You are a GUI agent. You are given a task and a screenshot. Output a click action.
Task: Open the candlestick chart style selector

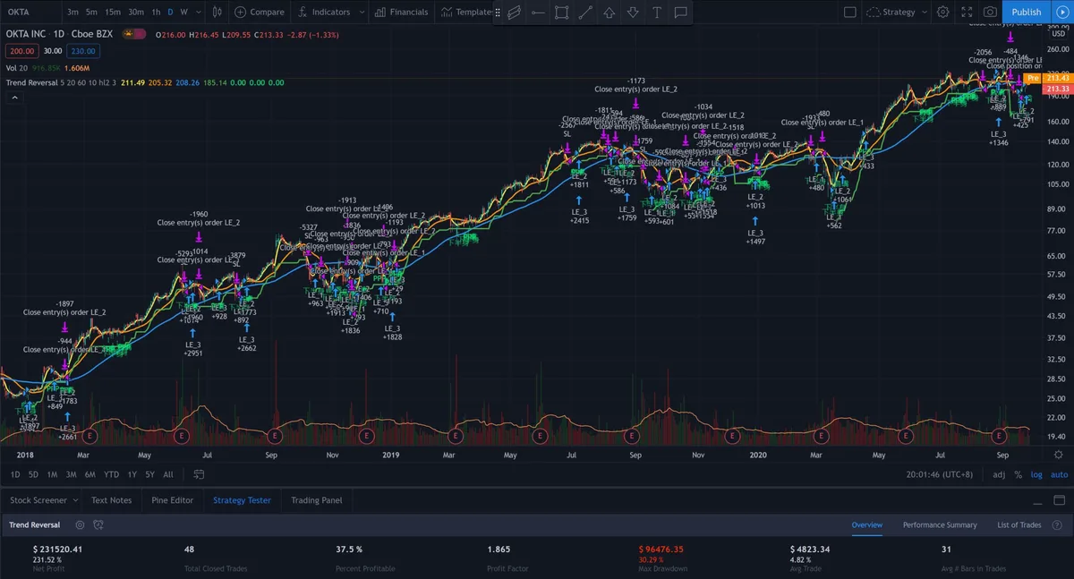217,12
